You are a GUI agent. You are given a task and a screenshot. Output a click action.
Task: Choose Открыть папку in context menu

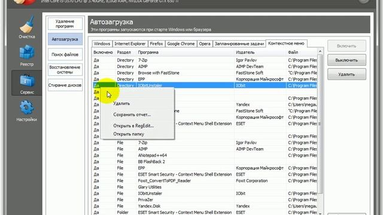tap(138, 134)
